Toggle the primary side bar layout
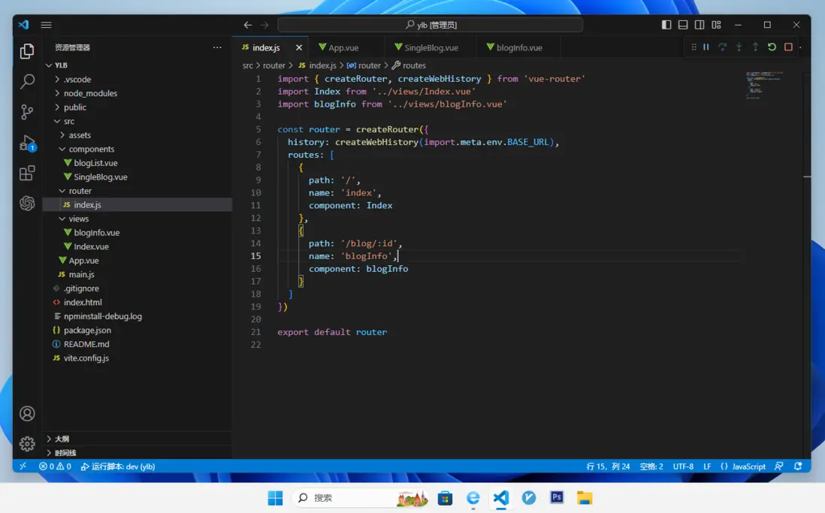 (666, 25)
